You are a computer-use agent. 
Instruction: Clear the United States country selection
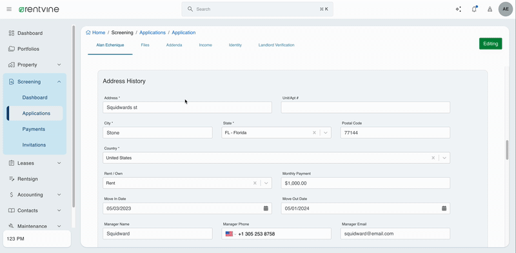(x=433, y=157)
